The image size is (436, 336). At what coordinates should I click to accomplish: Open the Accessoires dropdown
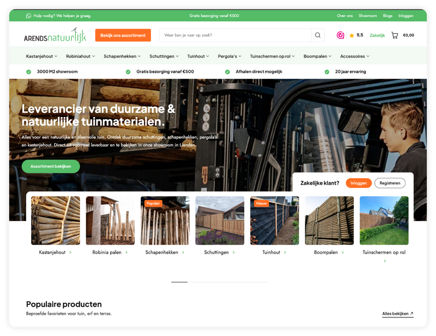click(x=355, y=56)
